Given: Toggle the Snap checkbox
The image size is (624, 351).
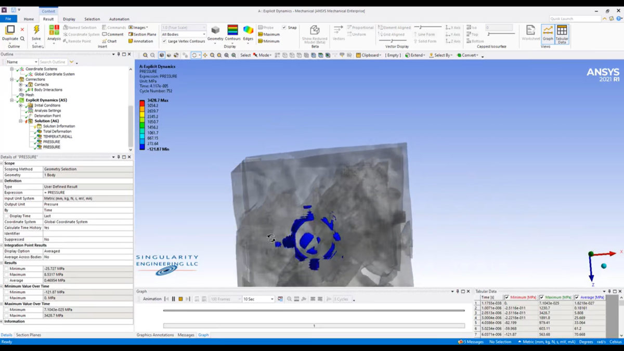Looking at the screenshot, I should pyautogui.click(x=284, y=28).
